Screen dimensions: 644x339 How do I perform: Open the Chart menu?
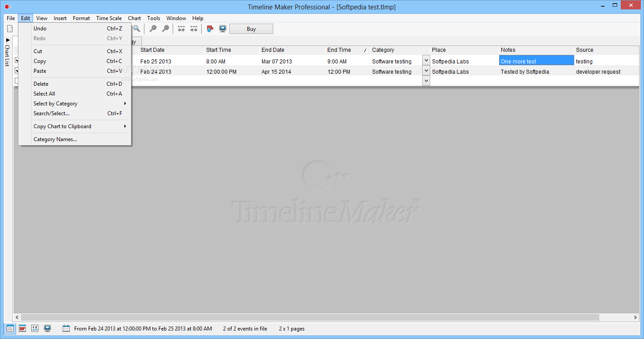(134, 18)
